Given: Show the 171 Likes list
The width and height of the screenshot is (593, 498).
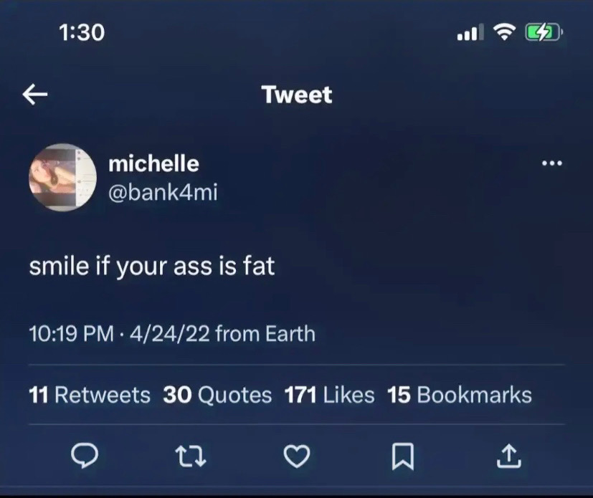Looking at the screenshot, I should [329, 395].
